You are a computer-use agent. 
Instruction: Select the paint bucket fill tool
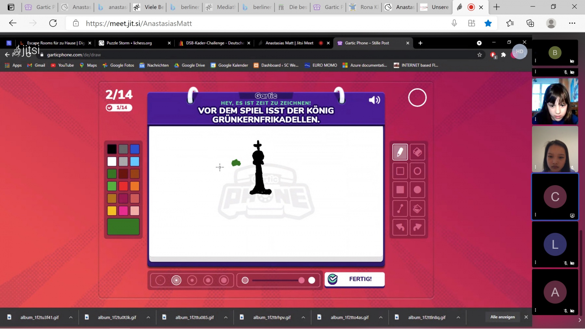click(417, 209)
